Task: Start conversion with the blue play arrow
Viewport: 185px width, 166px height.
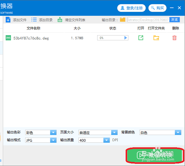Action: coord(126,38)
